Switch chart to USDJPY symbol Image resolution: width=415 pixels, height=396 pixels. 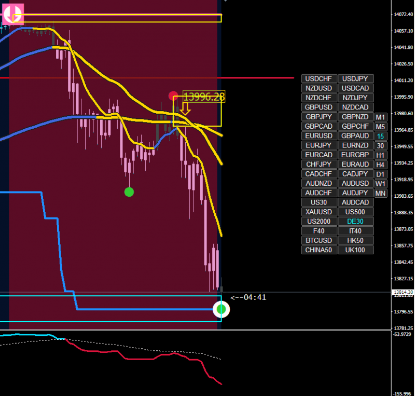click(355, 79)
